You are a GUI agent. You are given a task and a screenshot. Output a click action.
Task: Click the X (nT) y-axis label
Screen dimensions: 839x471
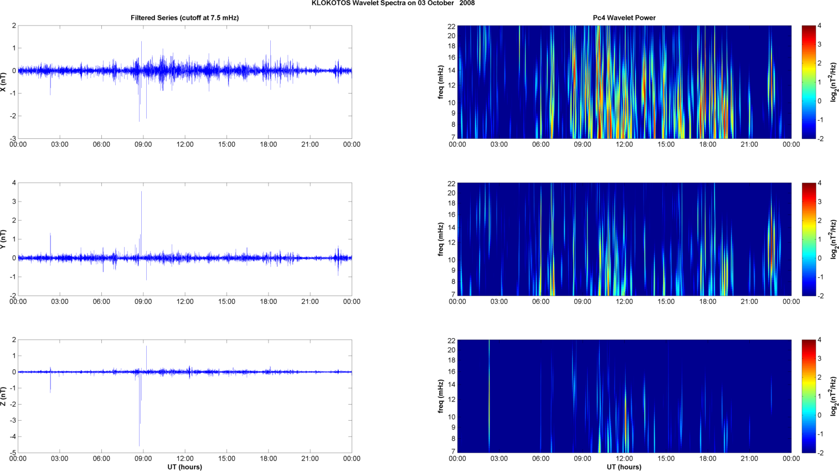(x=3, y=82)
